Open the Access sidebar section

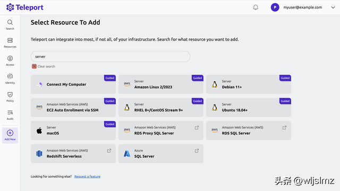(x=10, y=60)
